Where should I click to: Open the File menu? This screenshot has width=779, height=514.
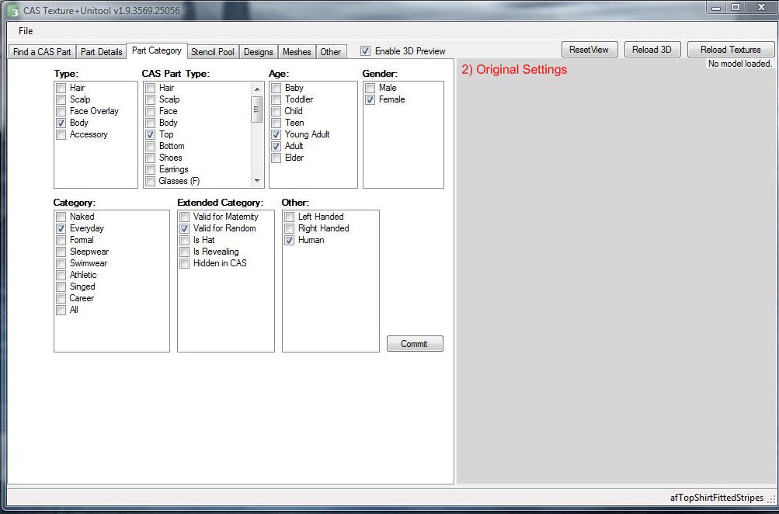26,31
